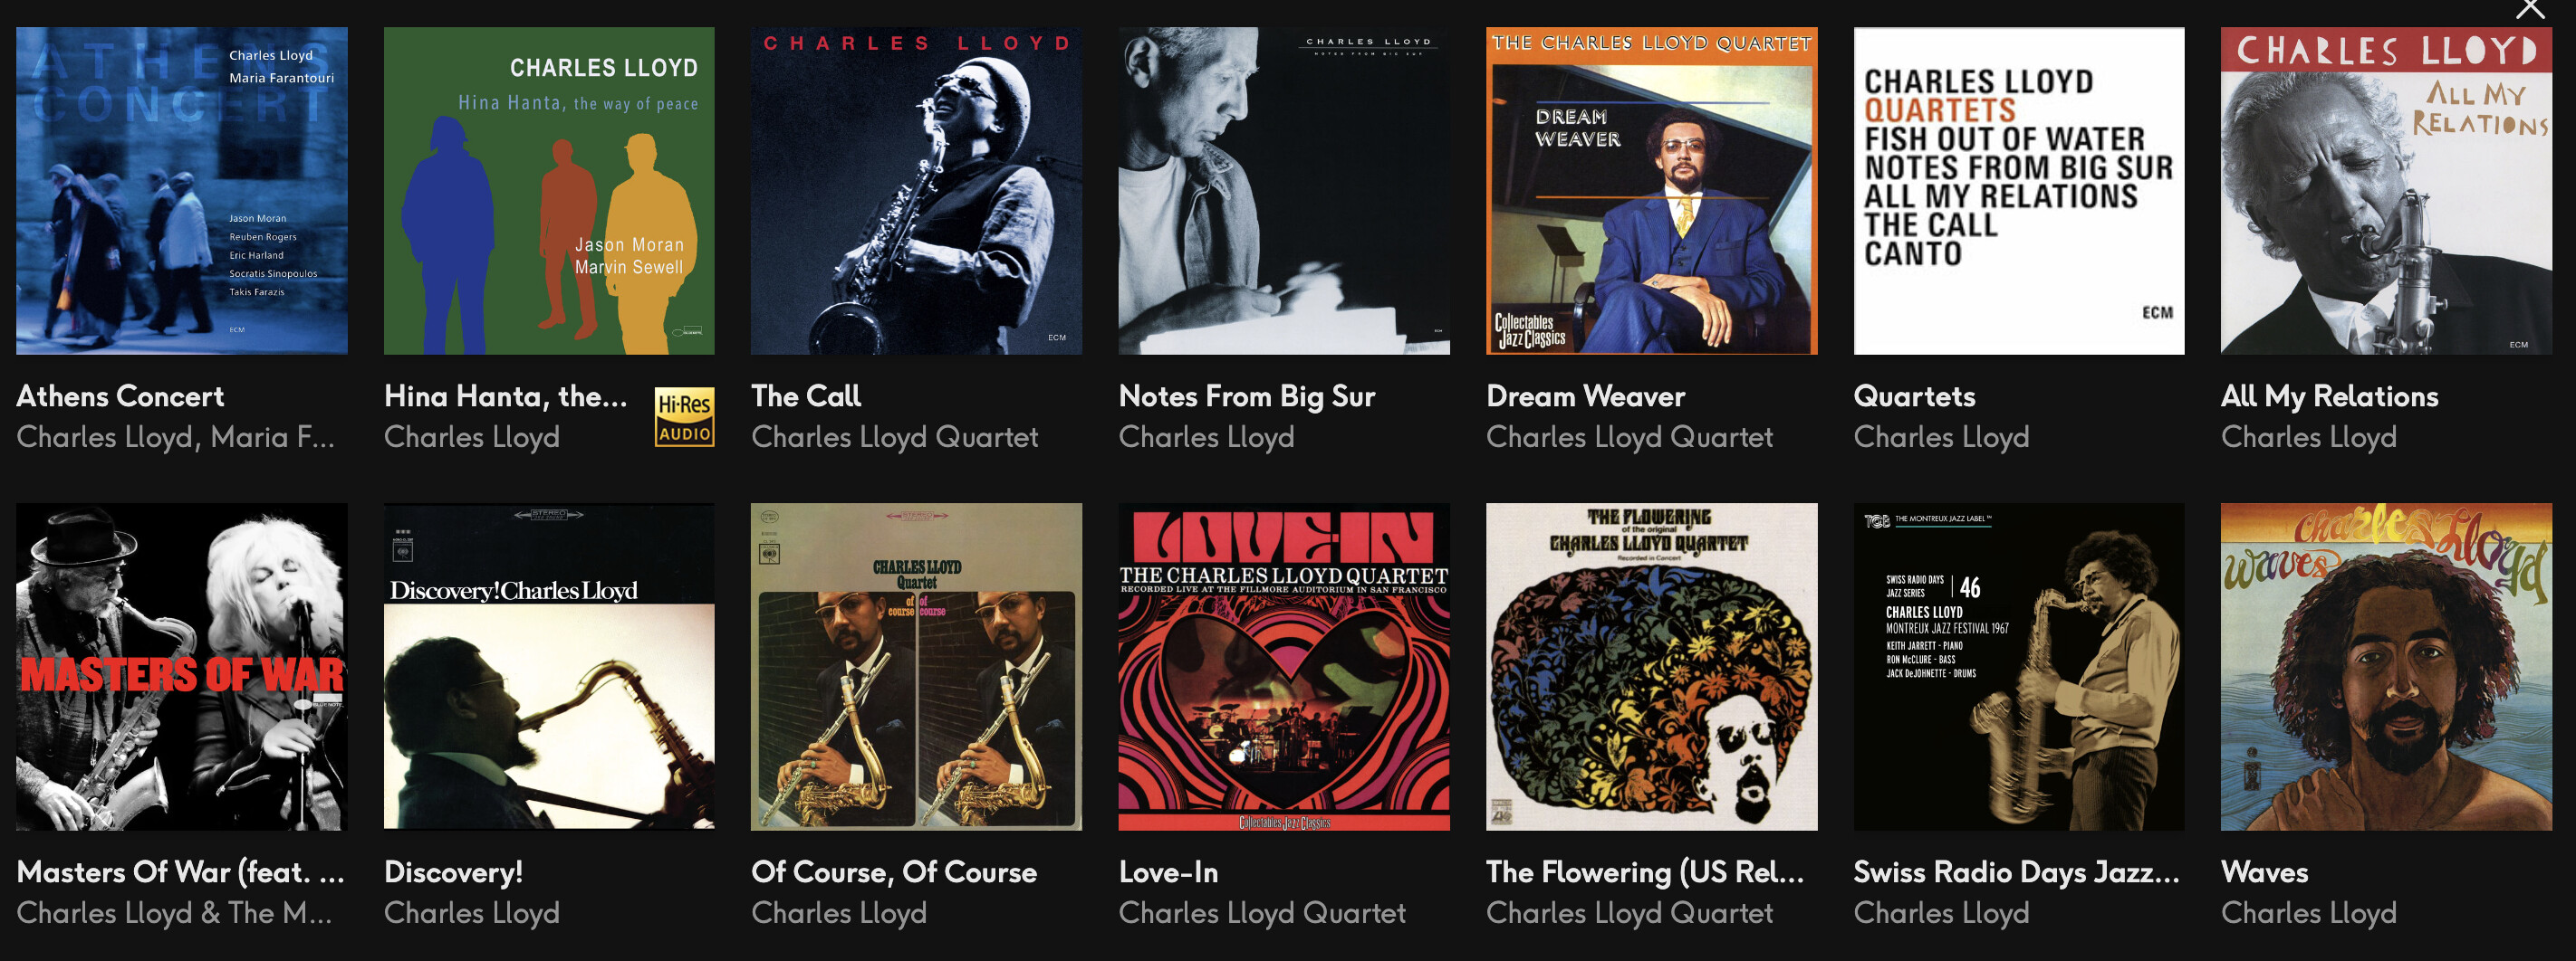This screenshot has height=961, width=2576.
Task: Click artist Charles Lloyd under Waves
Action: (2309, 913)
